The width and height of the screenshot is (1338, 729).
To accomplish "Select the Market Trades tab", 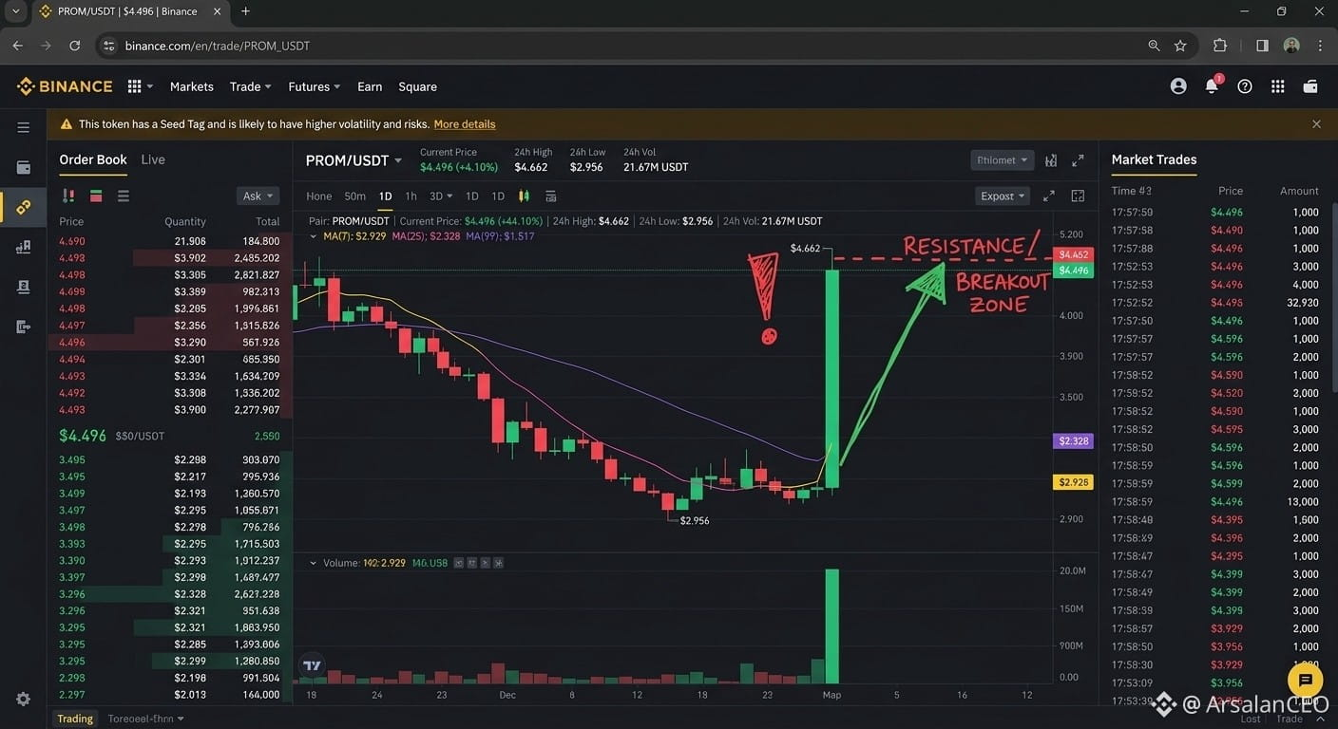I will [x=1154, y=159].
